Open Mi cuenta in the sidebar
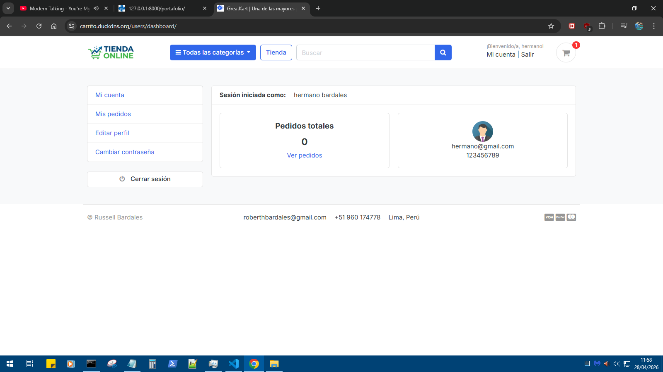The image size is (663, 372). point(145,95)
